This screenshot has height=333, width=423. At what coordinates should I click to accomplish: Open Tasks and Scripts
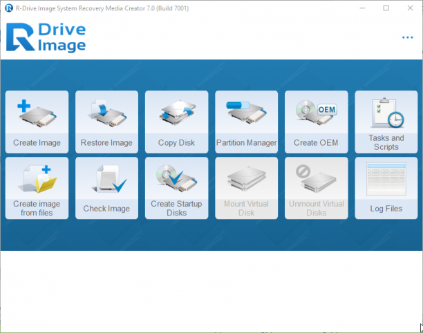pos(386,122)
